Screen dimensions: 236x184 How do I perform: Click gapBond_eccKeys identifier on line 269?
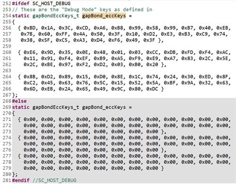click(x=104, y=107)
